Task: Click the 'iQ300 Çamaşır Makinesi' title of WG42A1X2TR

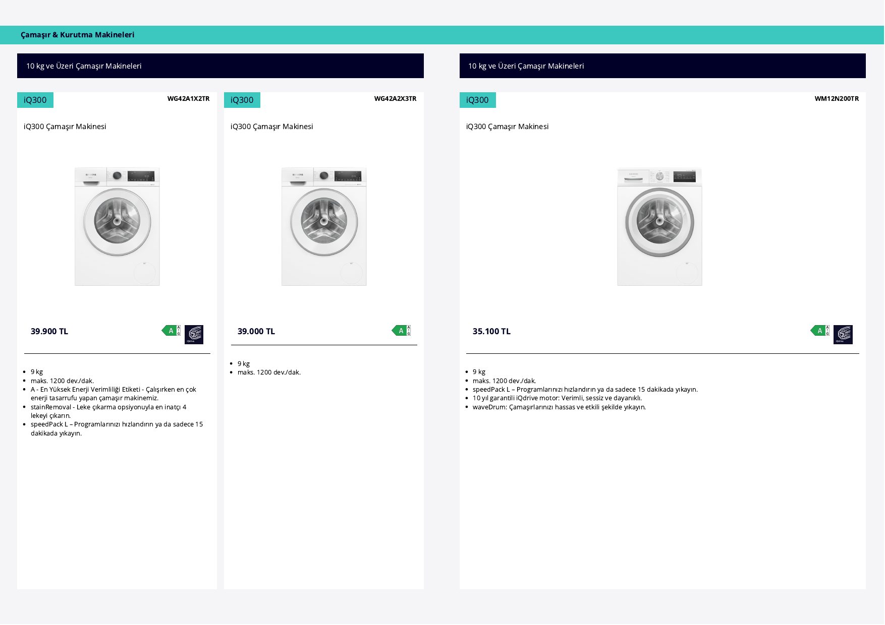Action: point(65,127)
